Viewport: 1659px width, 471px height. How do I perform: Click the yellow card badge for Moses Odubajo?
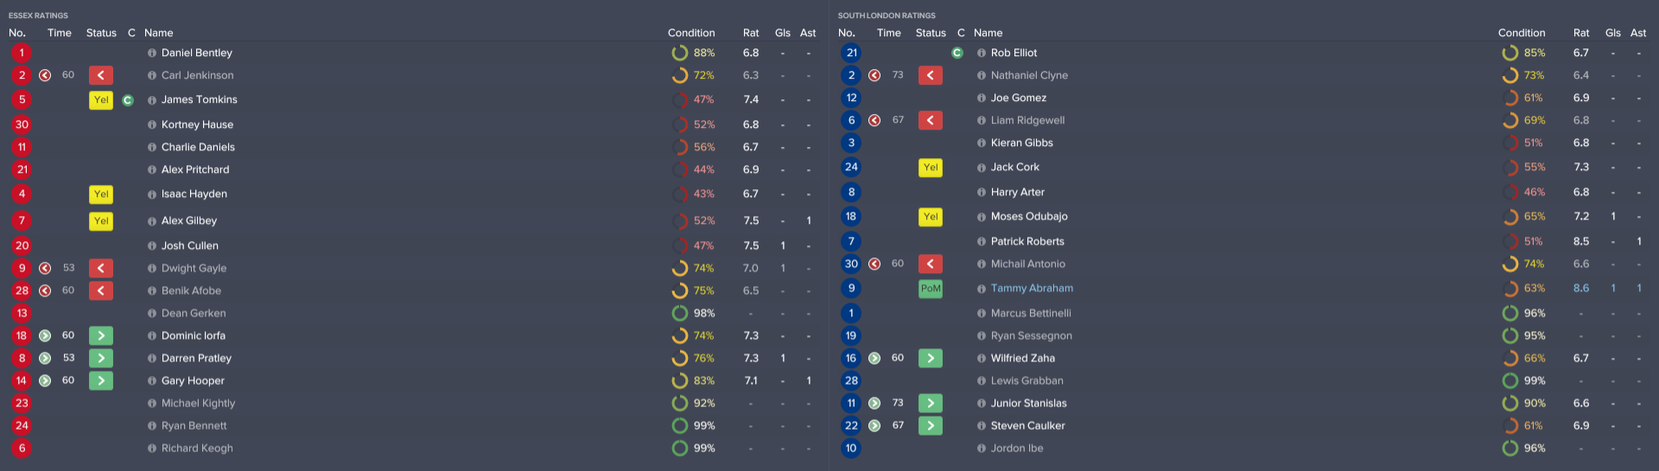pos(931,217)
